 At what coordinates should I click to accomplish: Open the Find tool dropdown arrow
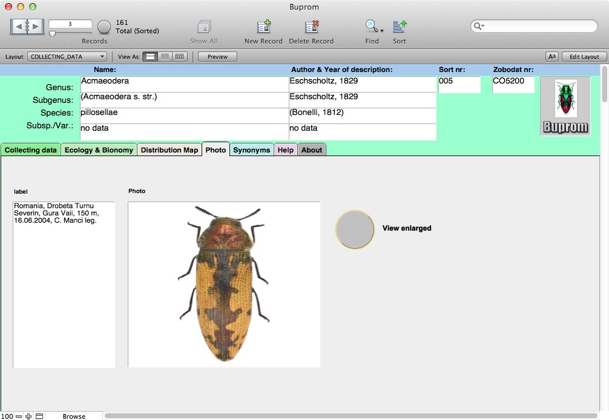tap(382, 30)
